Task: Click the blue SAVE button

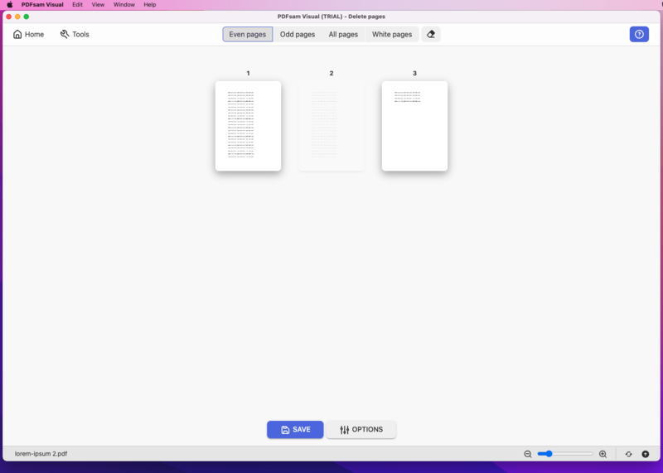Action: point(295,429)
